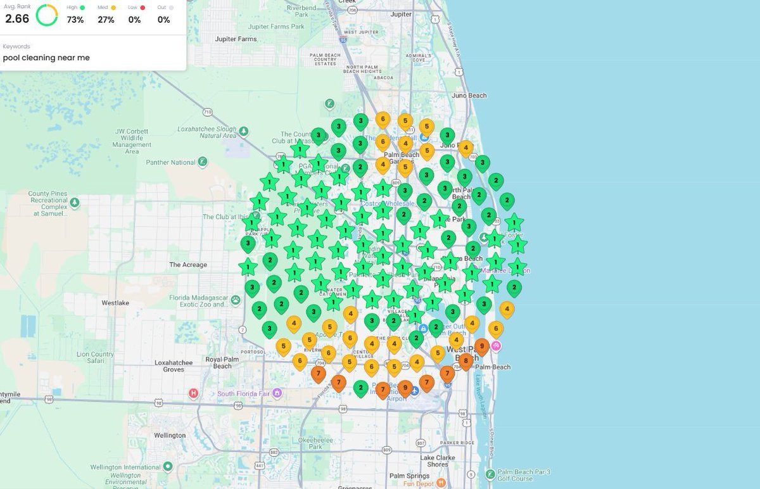The image size is (760, 489).
Task: Click route 807 road shield
Action: click(x=420, y=442)
